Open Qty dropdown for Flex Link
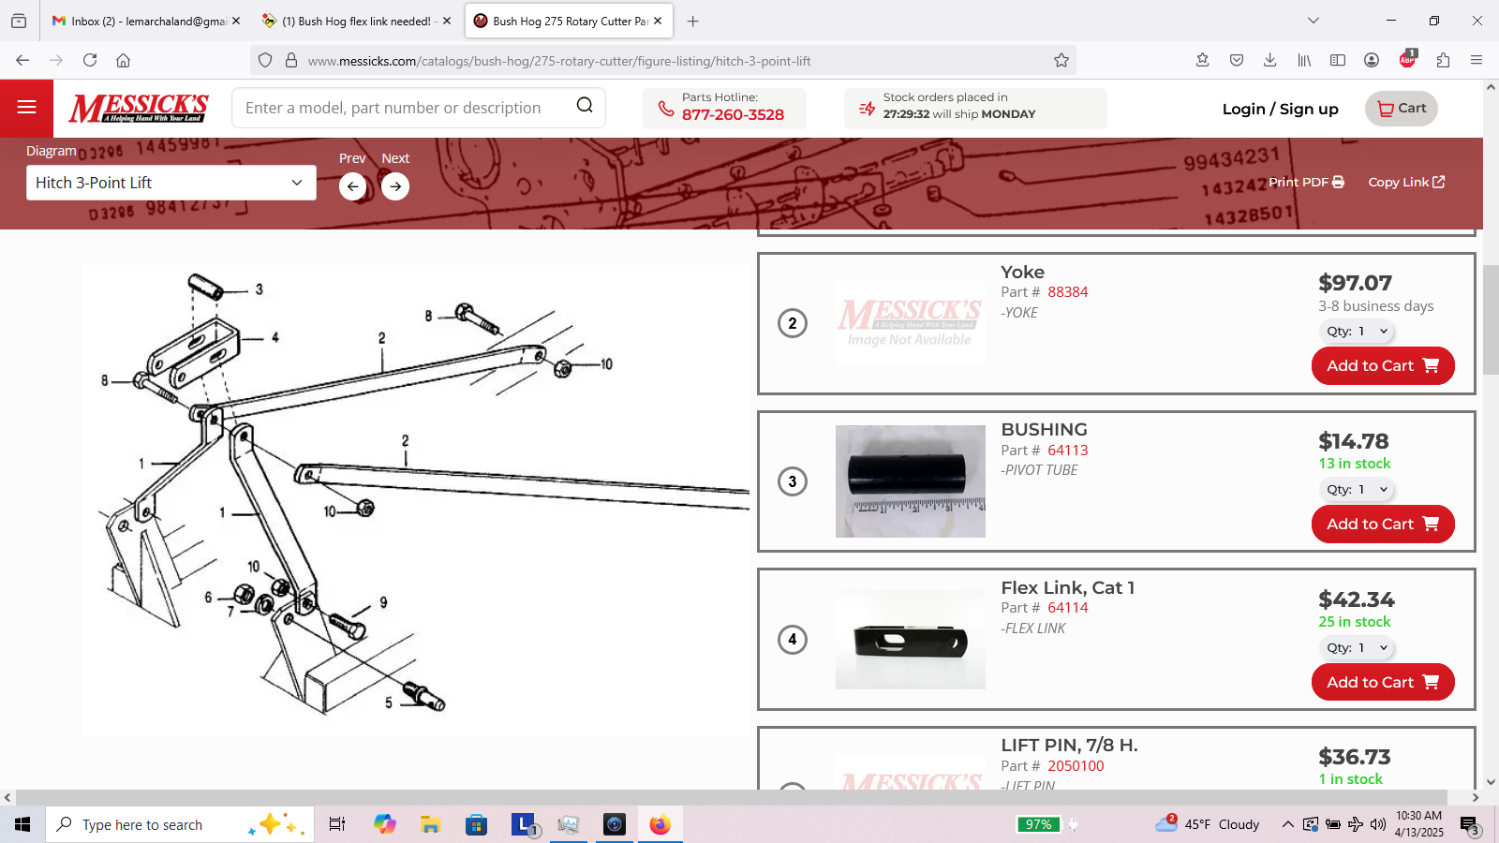 coord(1357,648)
